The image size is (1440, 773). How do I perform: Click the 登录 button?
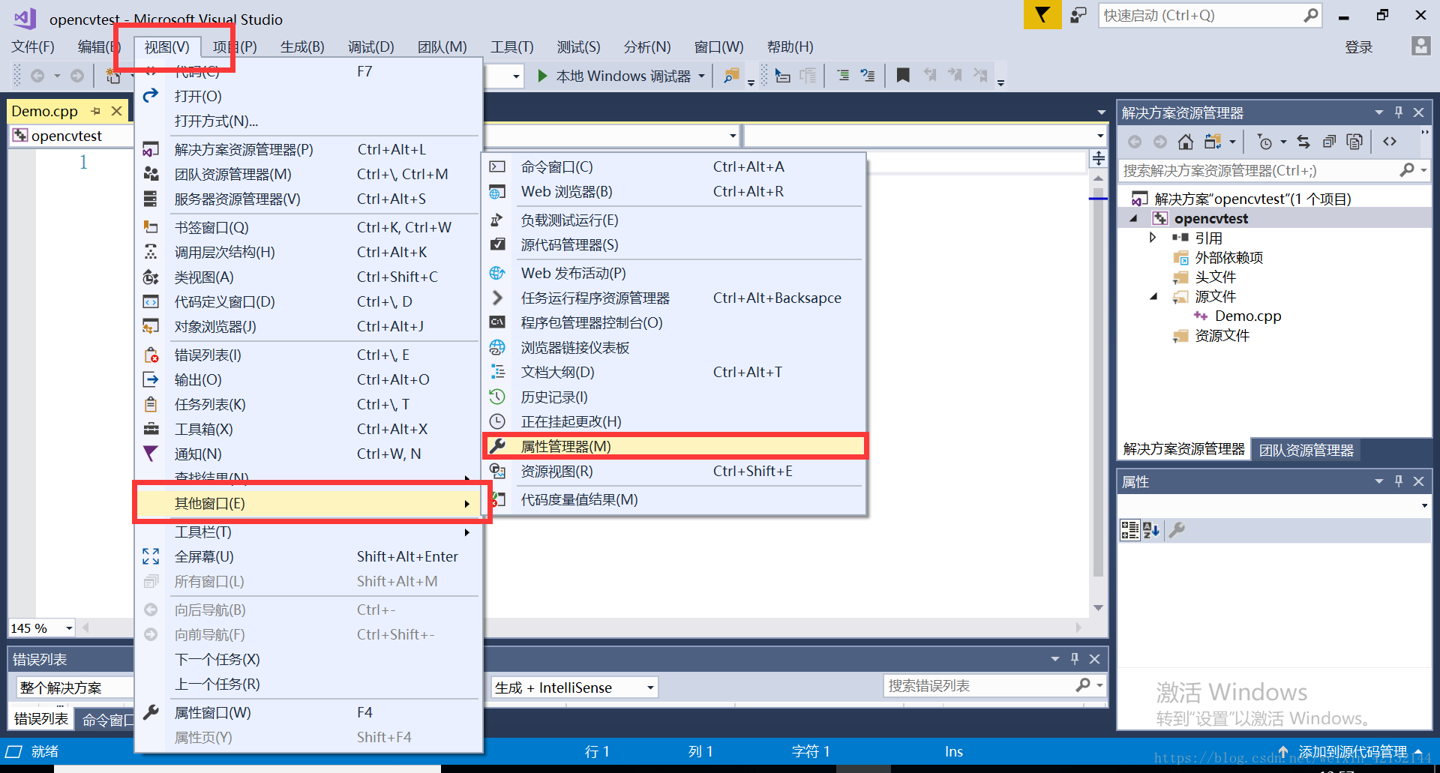tap(1358, 46)
